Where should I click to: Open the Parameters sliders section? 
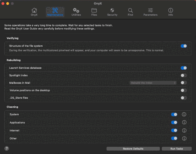[x=150, y=12]
